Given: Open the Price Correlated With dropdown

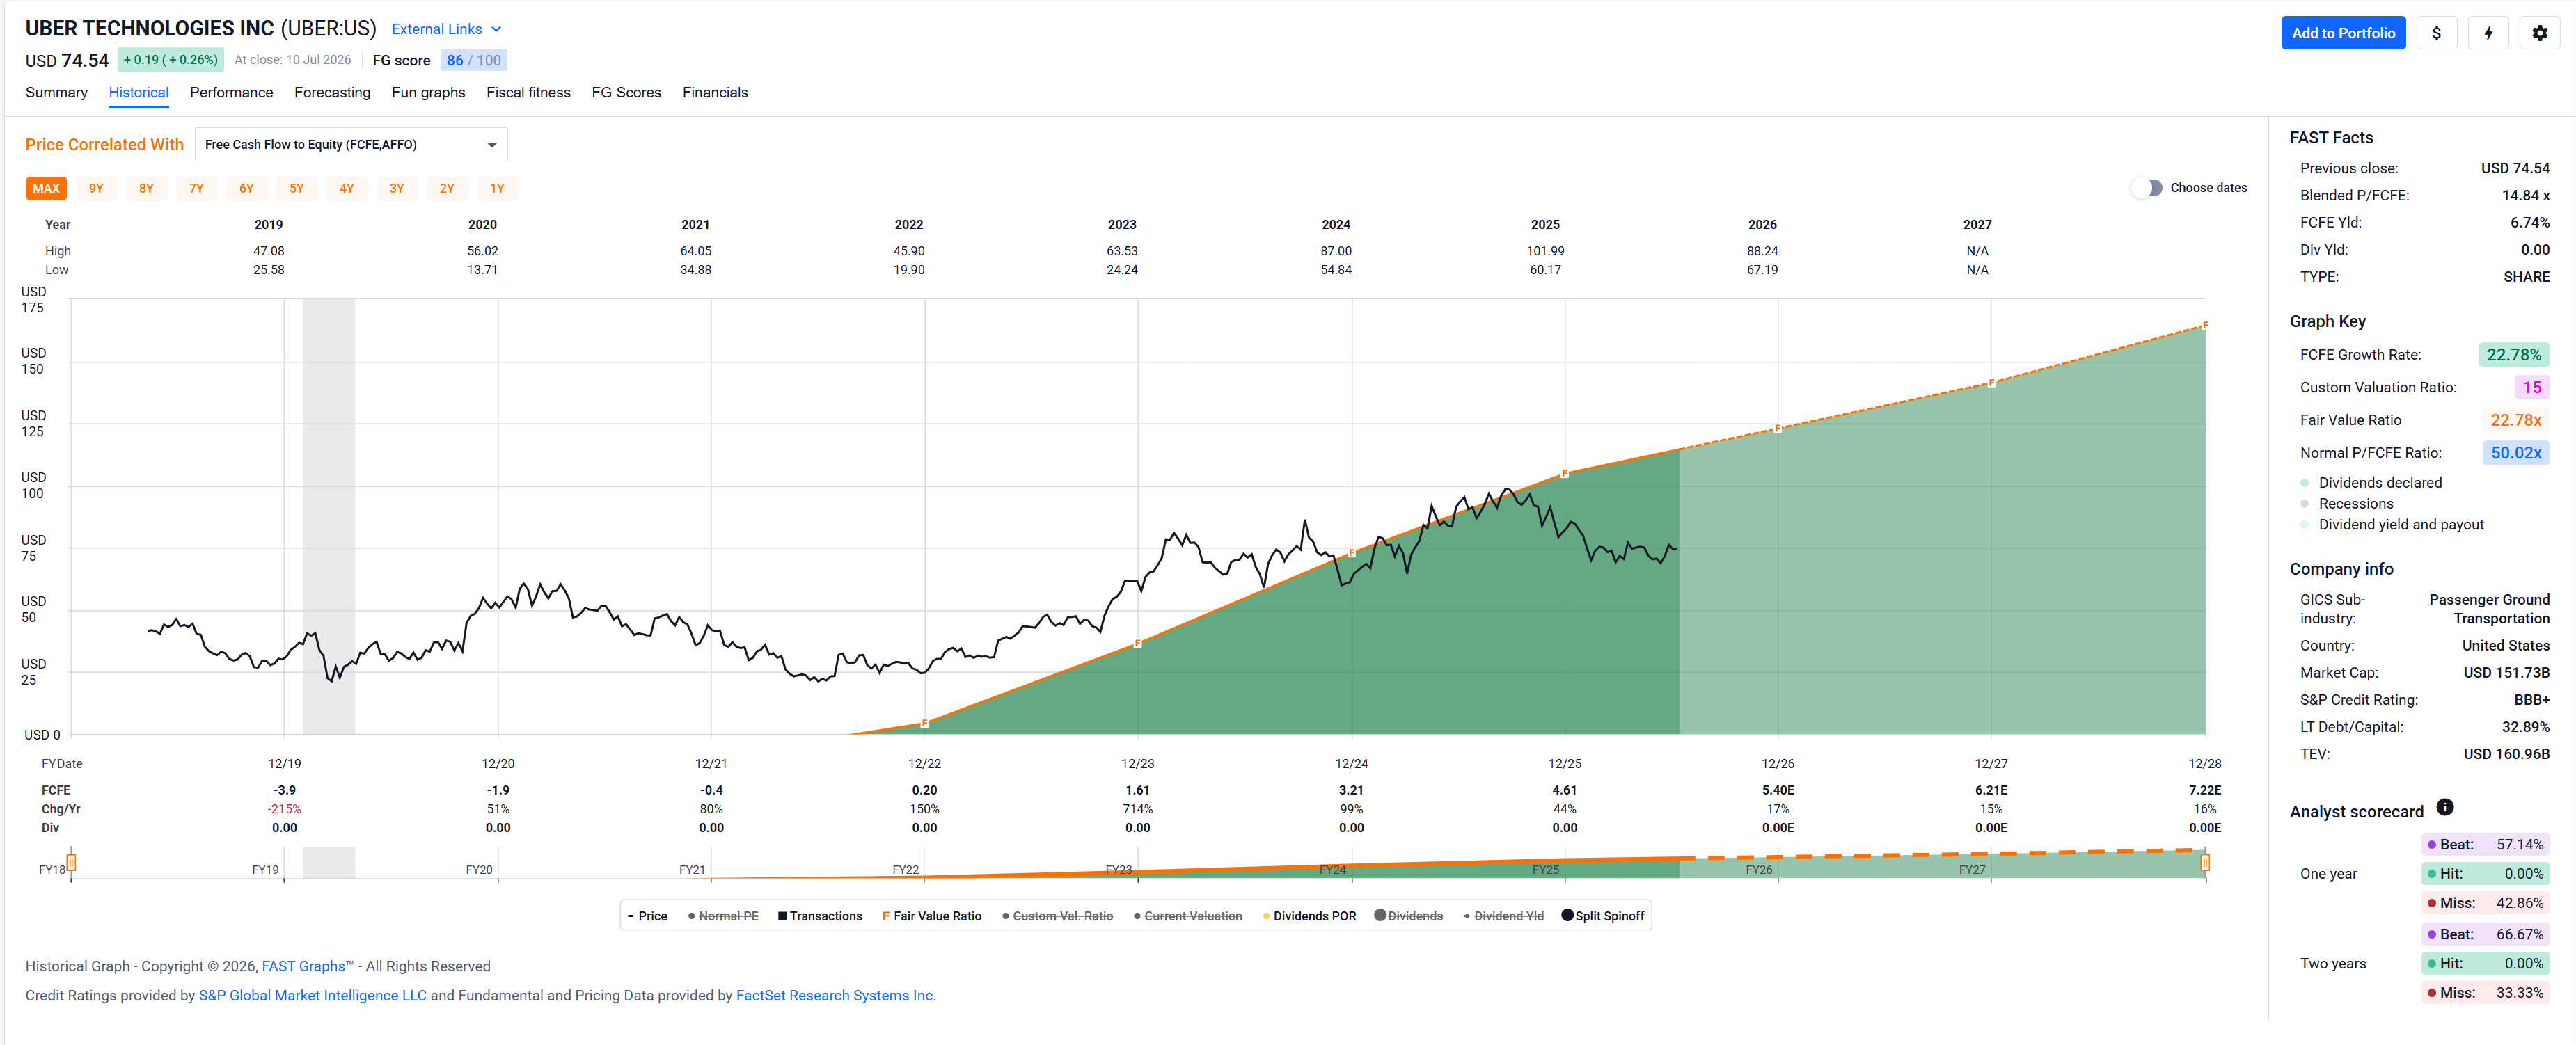Looking at the screenshot, I should point(351,144).
